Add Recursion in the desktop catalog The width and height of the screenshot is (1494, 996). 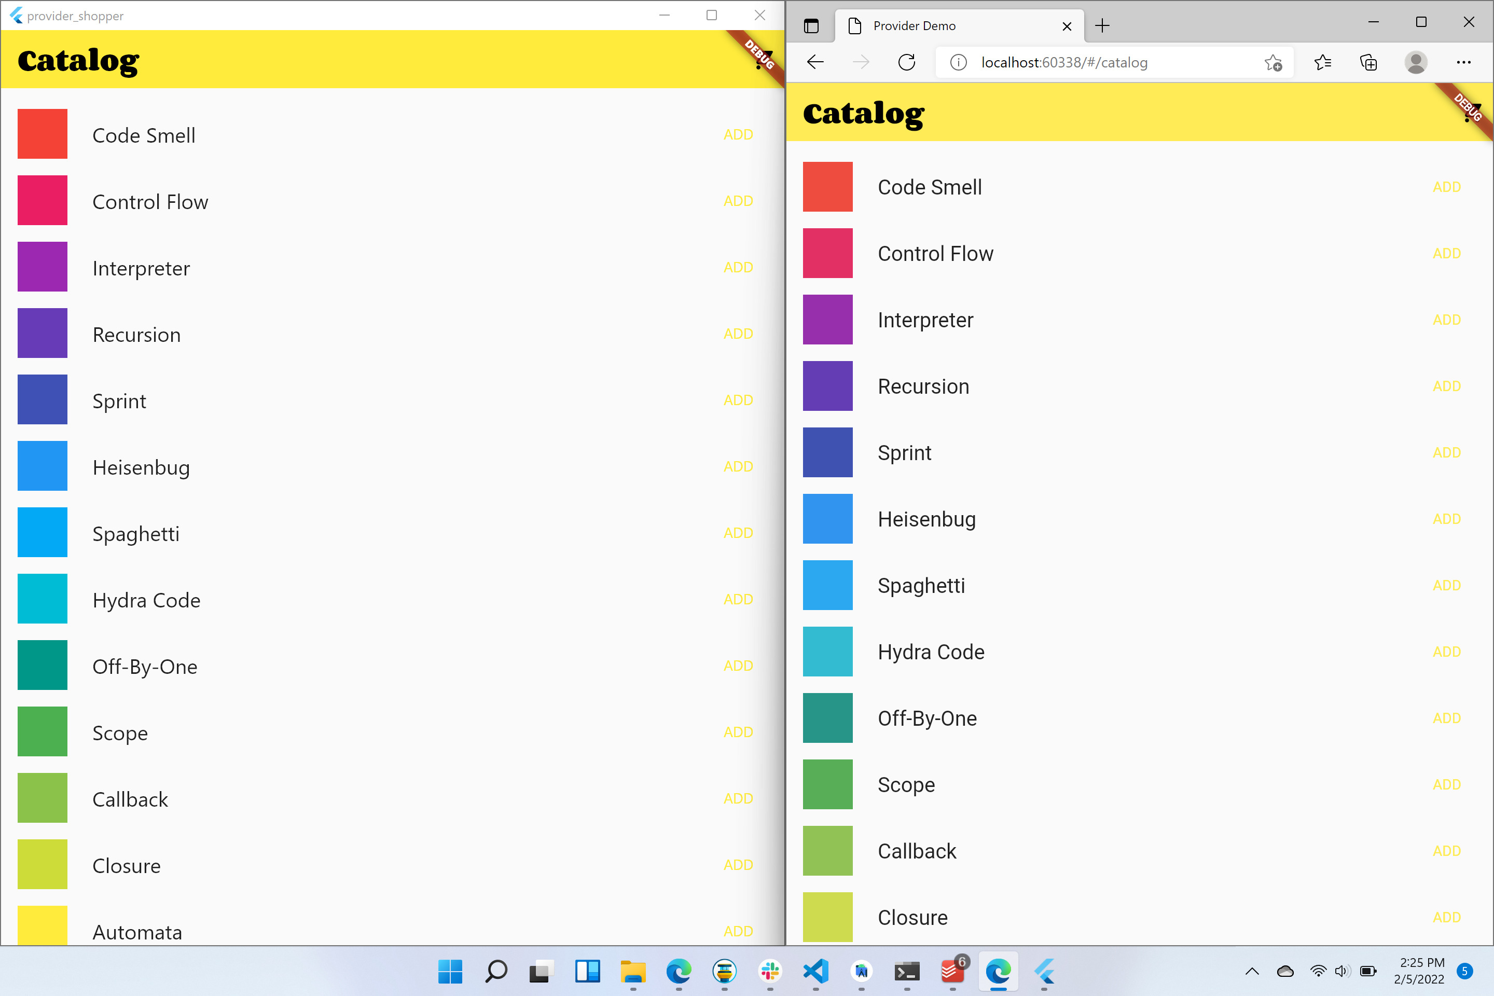click(x=738, y=334)
